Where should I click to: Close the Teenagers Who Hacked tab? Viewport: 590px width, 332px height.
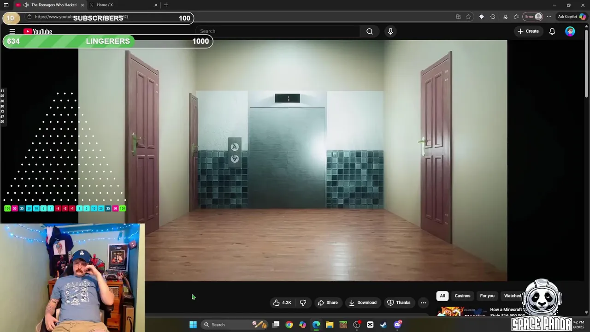point(83,5)
